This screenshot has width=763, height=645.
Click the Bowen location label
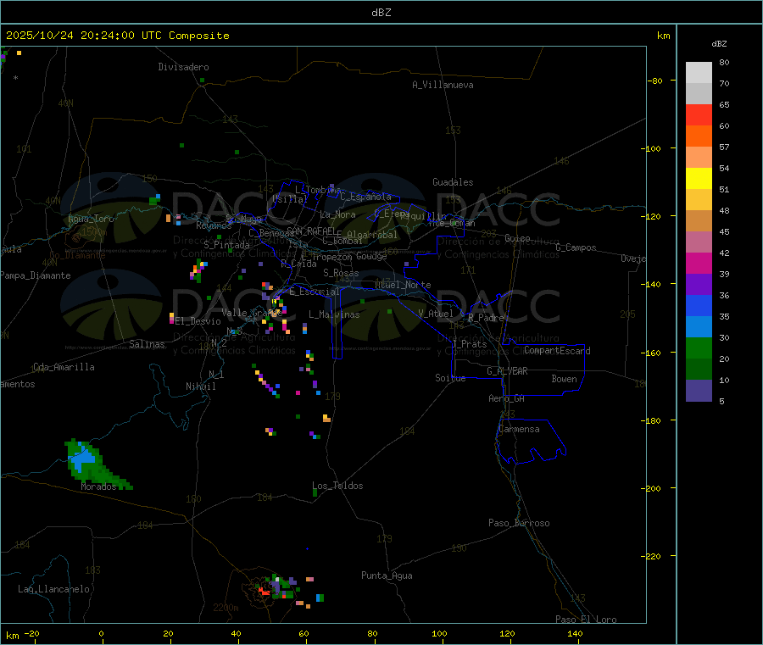pyautogui.click(x=565, y=379)
